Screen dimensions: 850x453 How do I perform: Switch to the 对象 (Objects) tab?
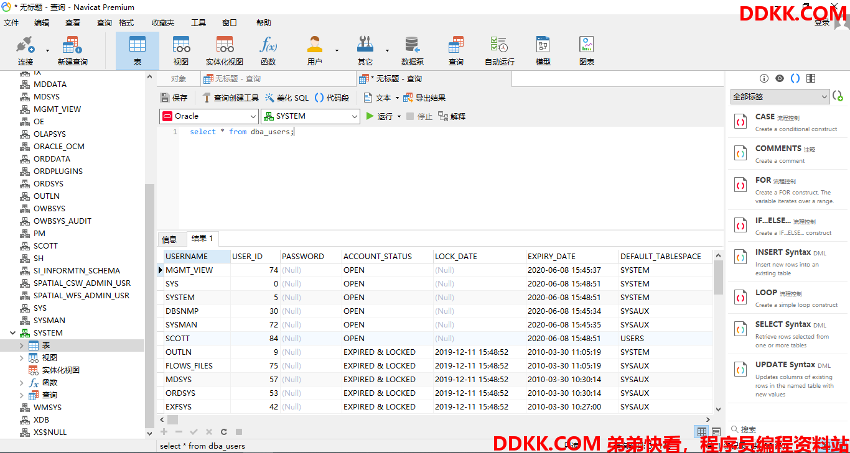click(x=179, y=79)
